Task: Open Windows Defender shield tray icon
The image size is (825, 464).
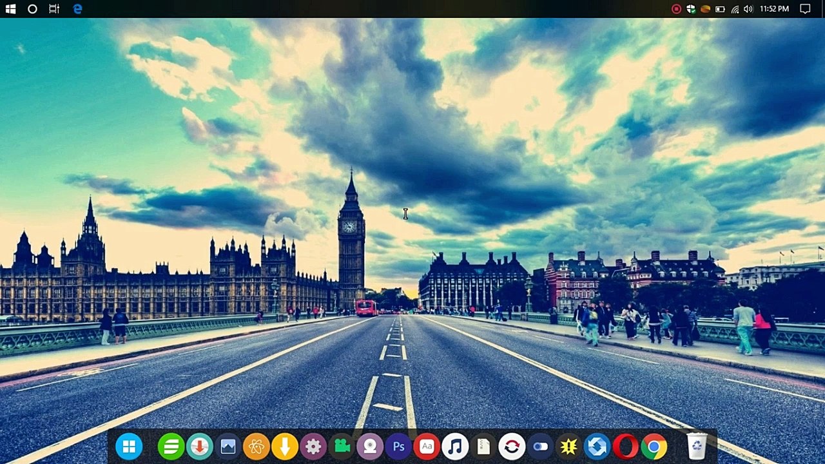Action: (690, 9)
